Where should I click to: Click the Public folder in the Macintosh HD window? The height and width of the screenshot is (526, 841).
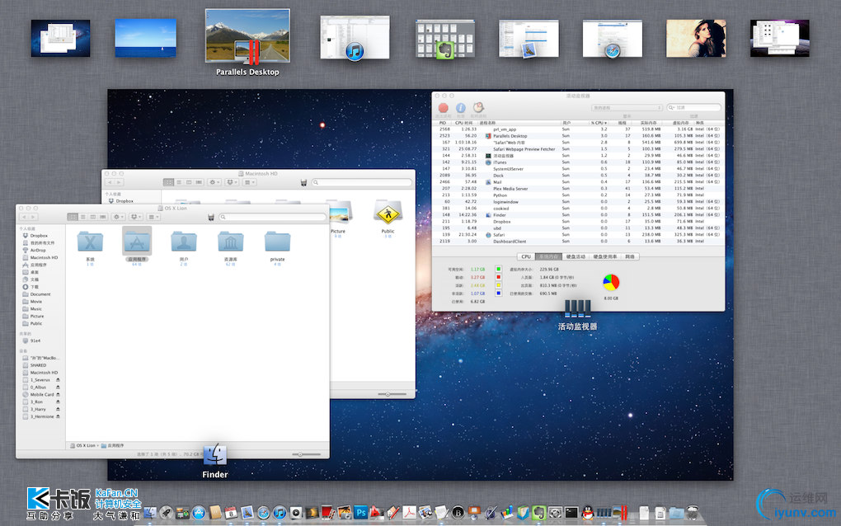pyautogui.click(x=388, y=214)
